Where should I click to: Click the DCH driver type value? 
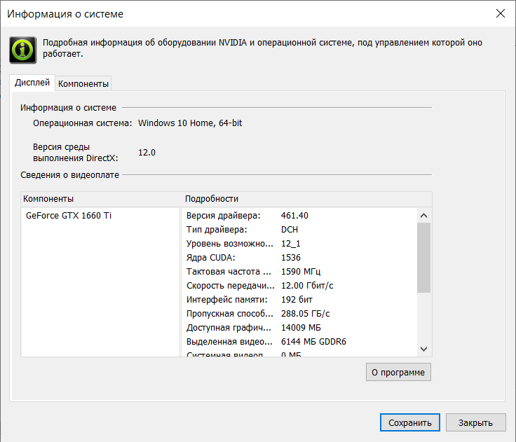(290, 230)
